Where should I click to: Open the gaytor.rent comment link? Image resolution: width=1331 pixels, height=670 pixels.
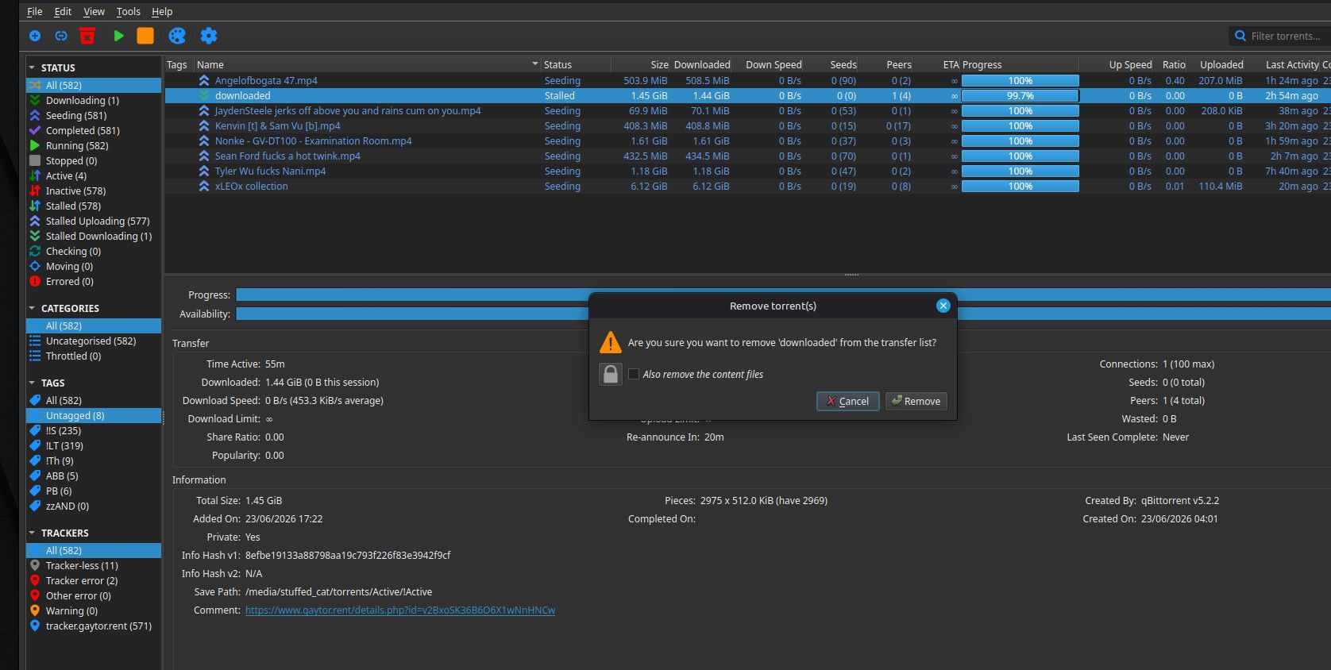click(400, 610)
